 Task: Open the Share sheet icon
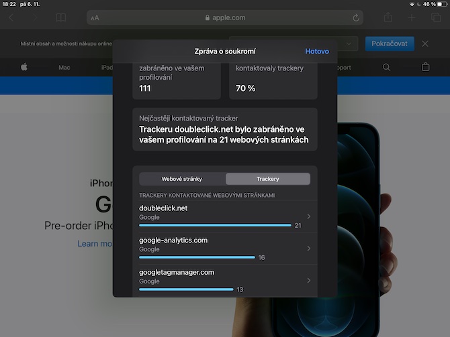tap(388, 17)
